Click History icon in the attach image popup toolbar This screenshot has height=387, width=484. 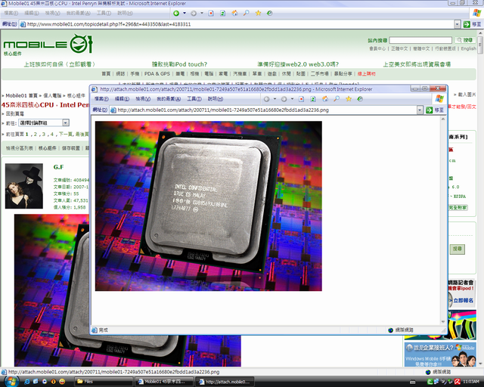pos(360,99)
